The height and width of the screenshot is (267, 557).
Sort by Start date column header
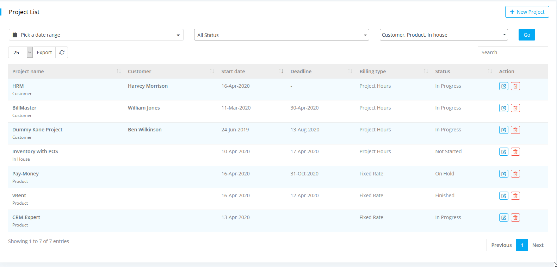[x=233, y=72]
